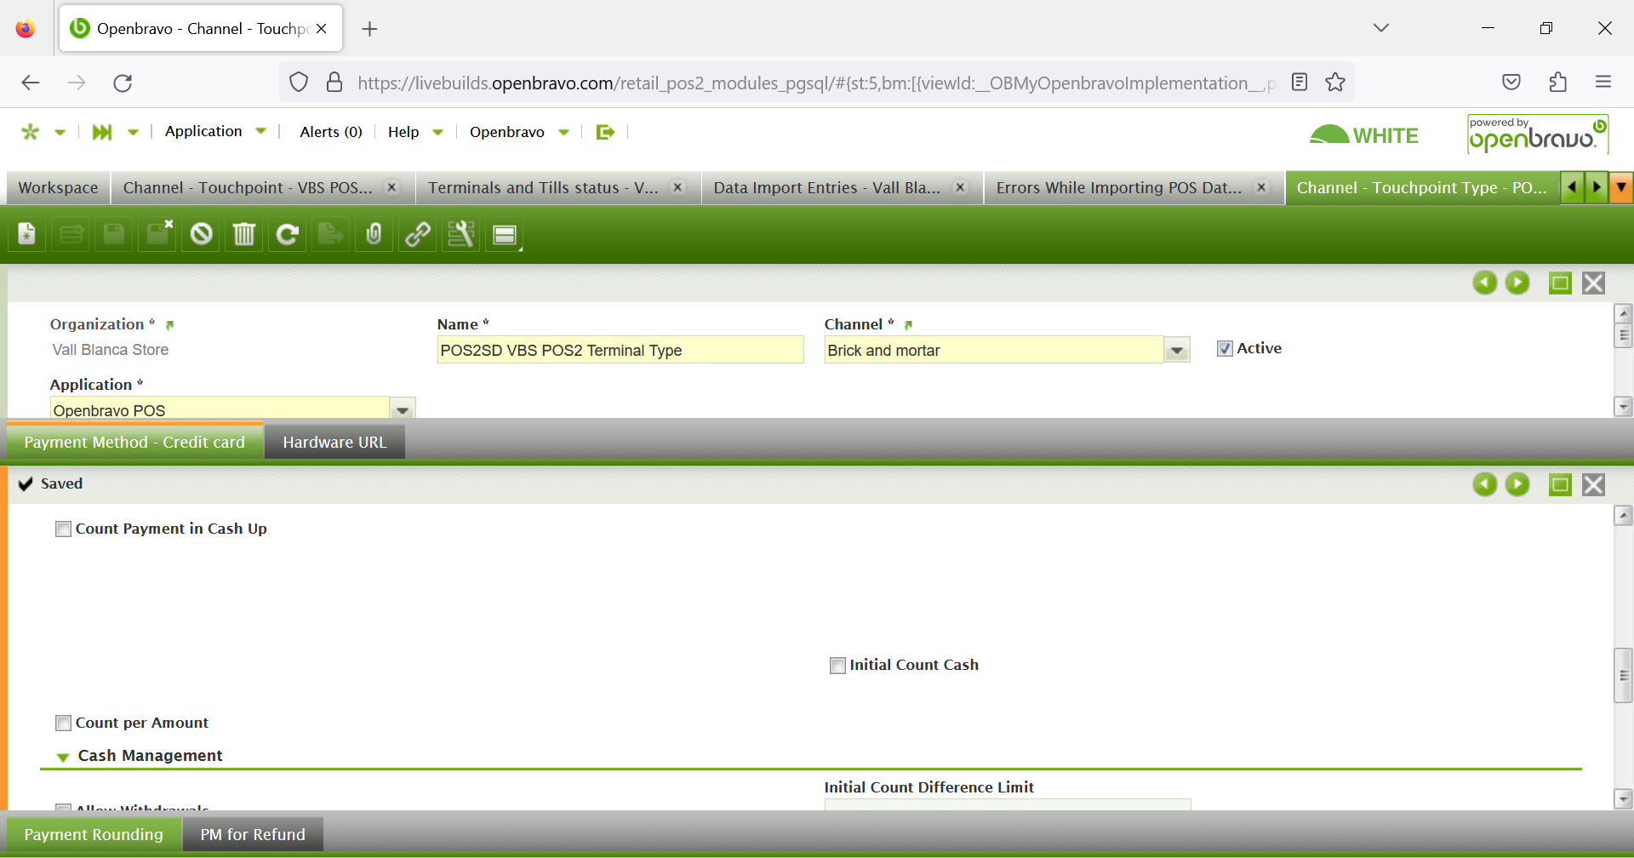Close the Channel - Touchpoint - VBS POS tab
Image resolution: width=1634 pixels, height=858 pixels.
coord(392,187)
